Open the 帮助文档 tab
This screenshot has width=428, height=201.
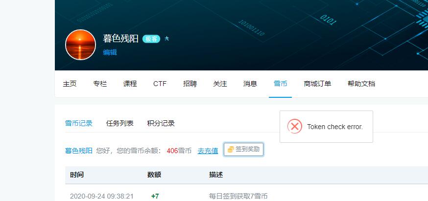click(361, 84)
